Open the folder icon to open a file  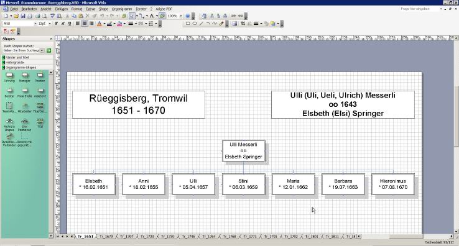(16, 16)
